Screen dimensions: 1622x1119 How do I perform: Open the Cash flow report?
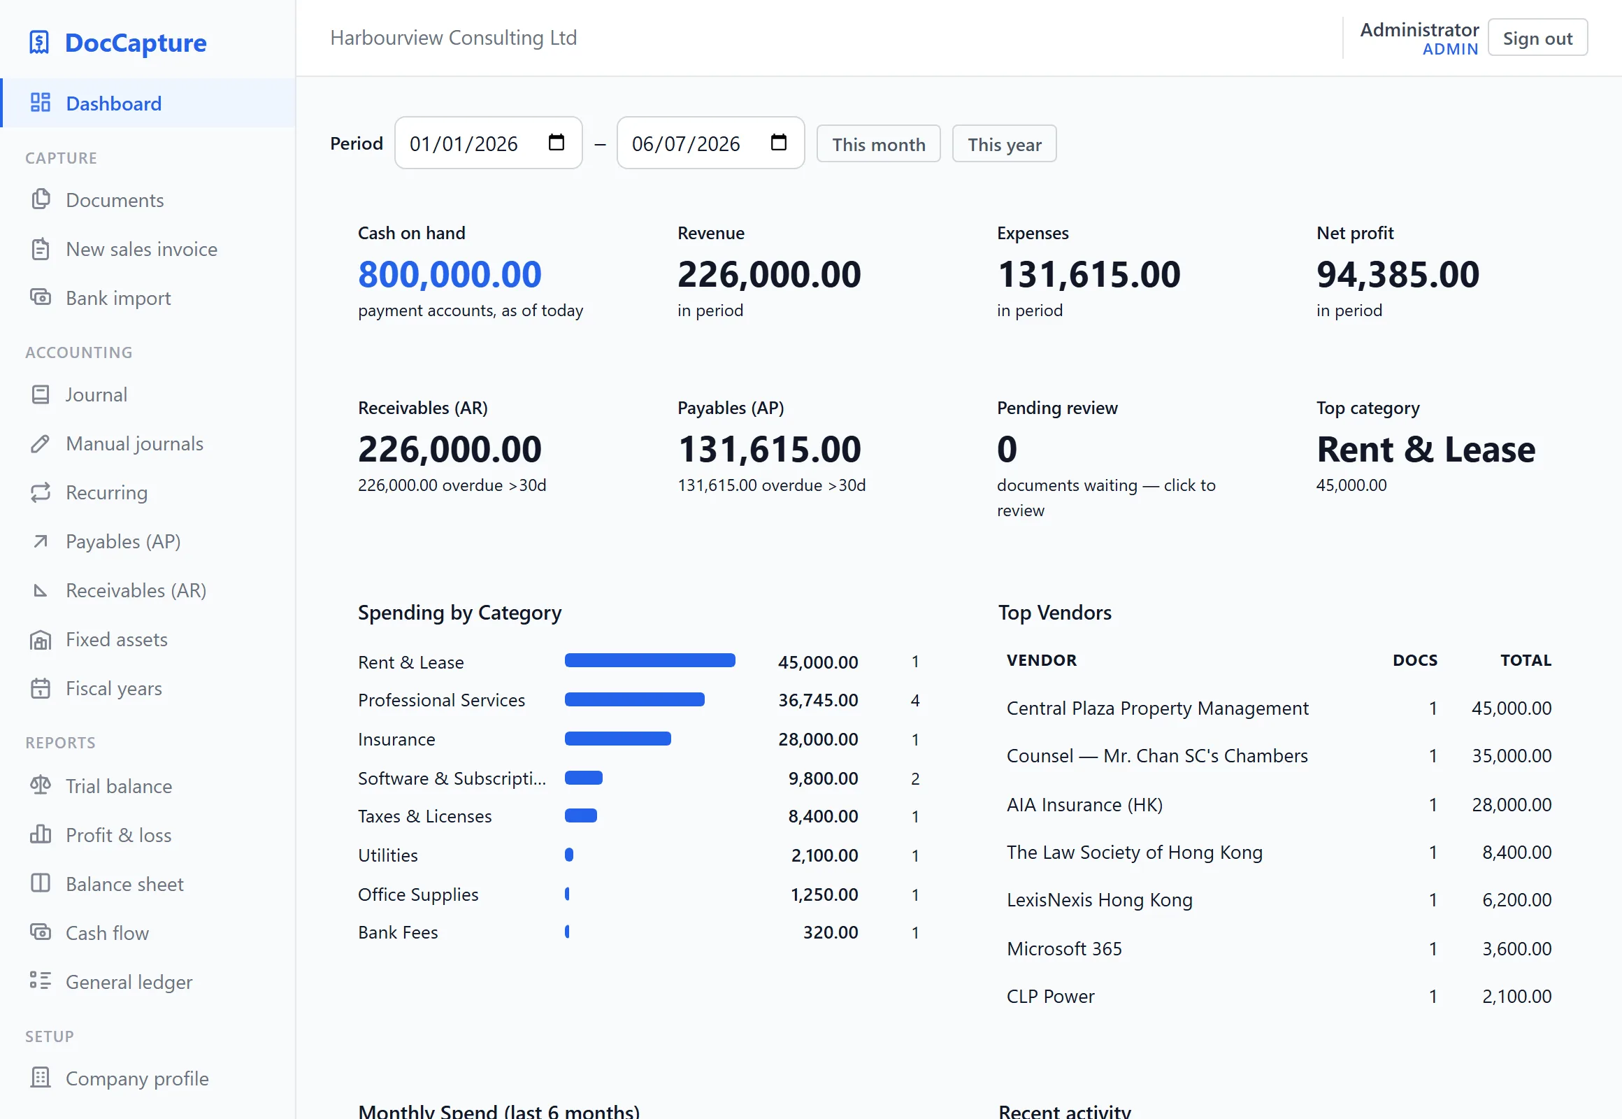click(x=148, y=933)
